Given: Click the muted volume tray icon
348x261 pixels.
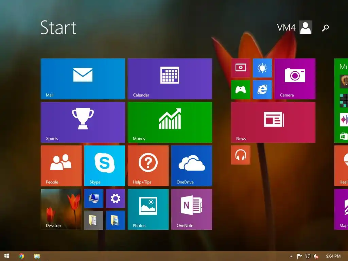Looking at the screenshot, I should [x=316, y=256].
